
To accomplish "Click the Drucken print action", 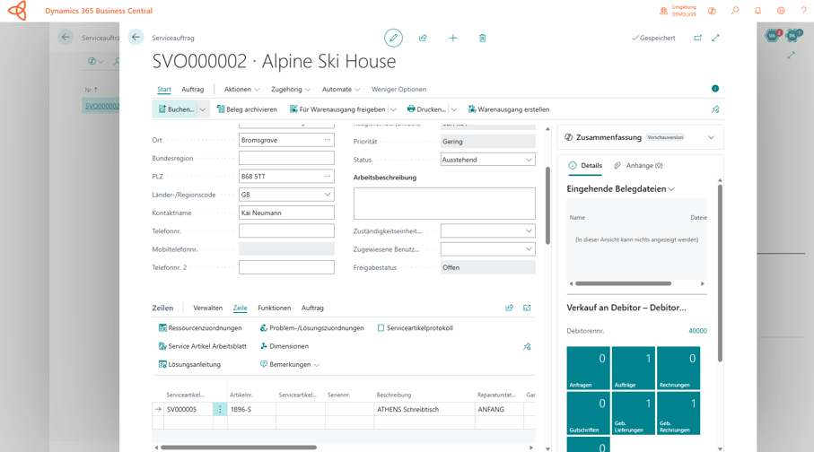I will pos(426,109).
